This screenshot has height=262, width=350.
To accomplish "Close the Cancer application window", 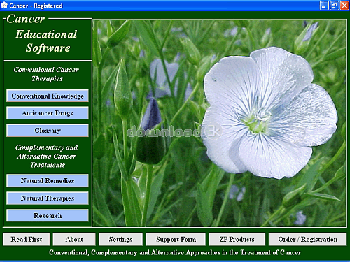I will pos(344,6).
